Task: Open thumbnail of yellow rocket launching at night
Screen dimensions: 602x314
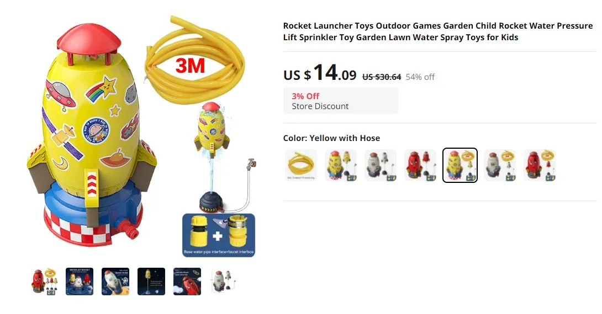Action: pyautogui.click(x=151, y=281)
